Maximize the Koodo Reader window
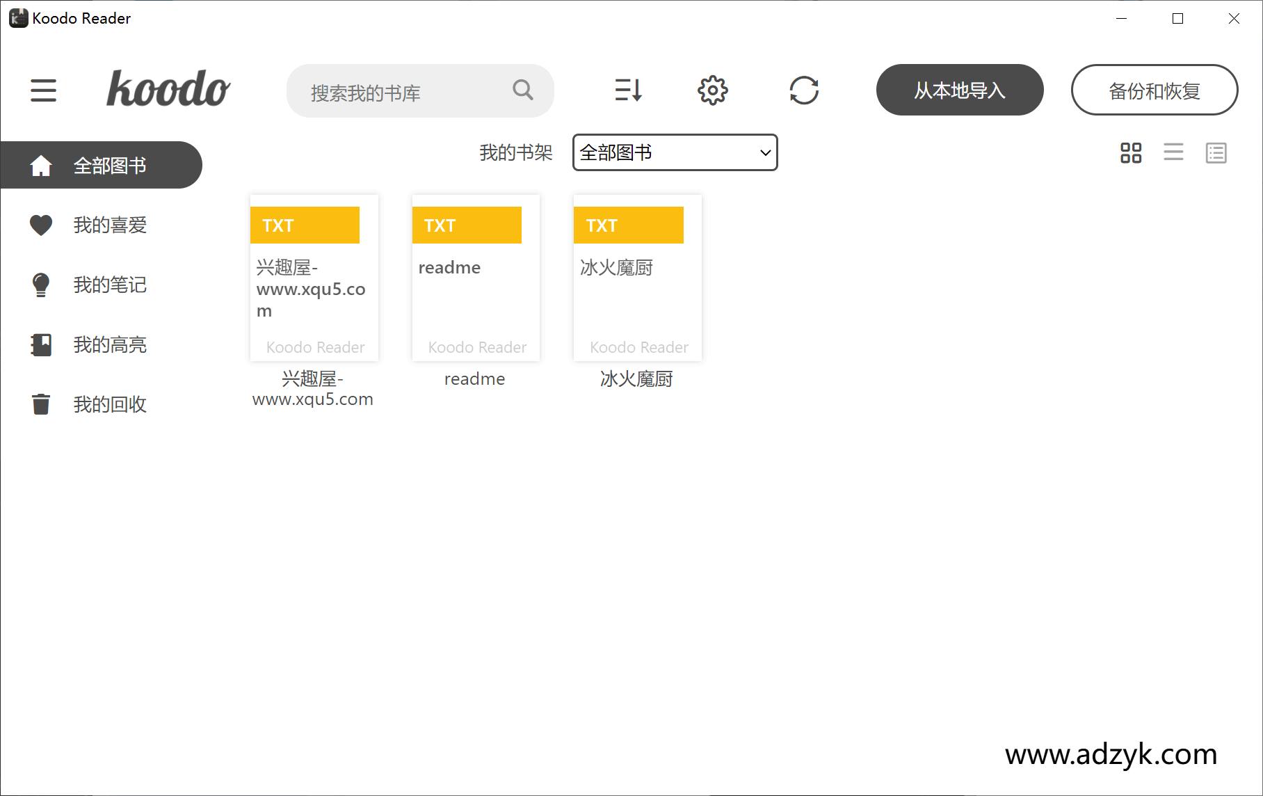Screen dimensions: 1263x796 1177,19
